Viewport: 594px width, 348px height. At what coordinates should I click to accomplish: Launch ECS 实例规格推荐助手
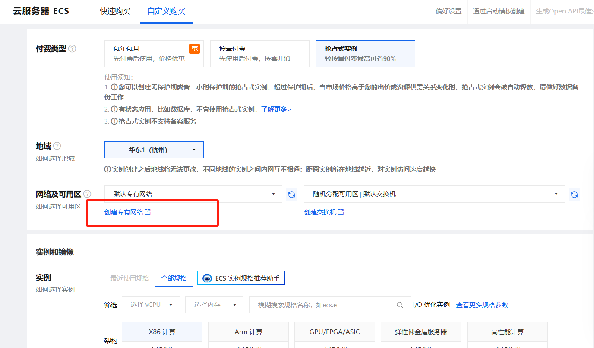point(241,278)
